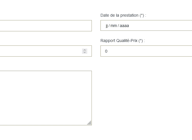Select the "mm" month segment of the date
192x140 pixels.
[114, 26]
